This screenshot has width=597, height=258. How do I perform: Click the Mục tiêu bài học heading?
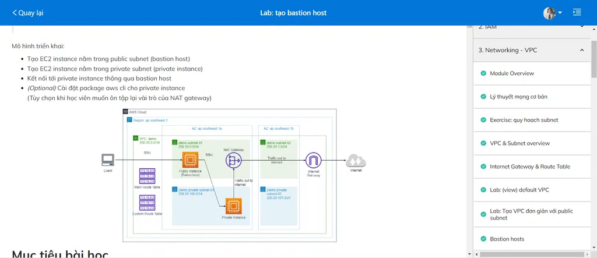[x=61, y=254]
